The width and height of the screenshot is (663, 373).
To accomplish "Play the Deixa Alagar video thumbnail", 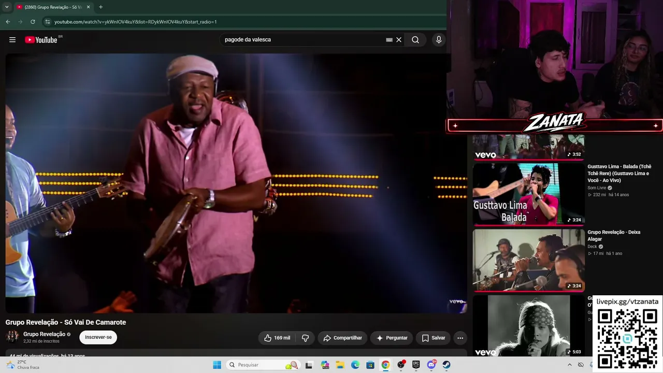I will pyautogui.click(x=528, y=260).
